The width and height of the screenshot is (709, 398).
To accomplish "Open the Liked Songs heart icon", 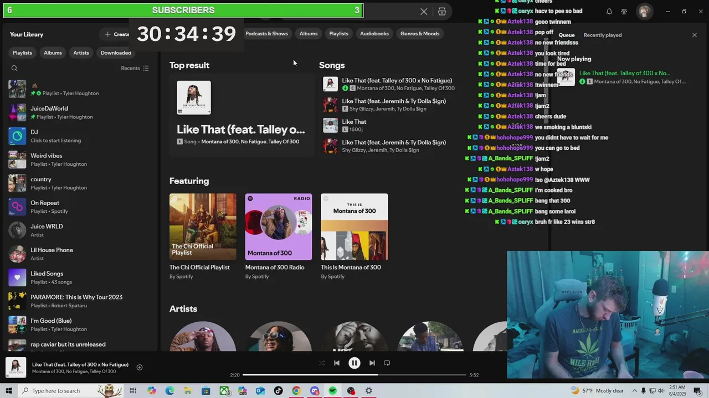I will click(x=17, y=277).
